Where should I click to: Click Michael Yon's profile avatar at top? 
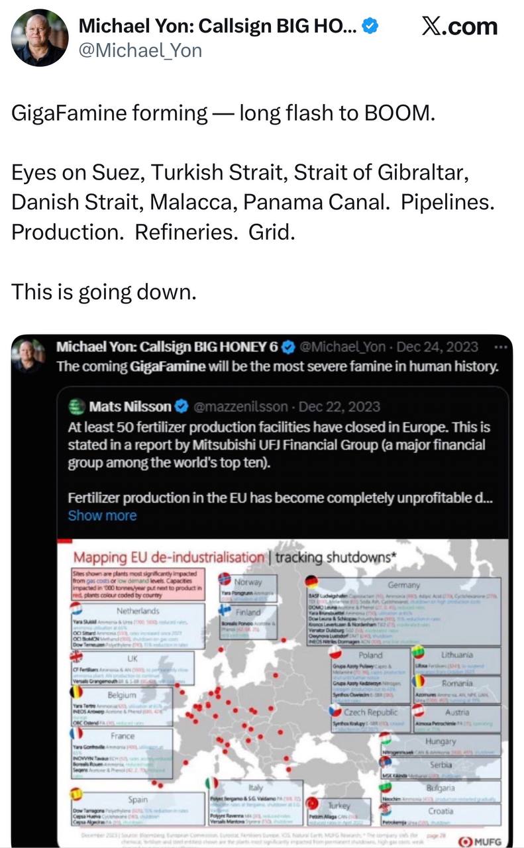coord(40,38)
